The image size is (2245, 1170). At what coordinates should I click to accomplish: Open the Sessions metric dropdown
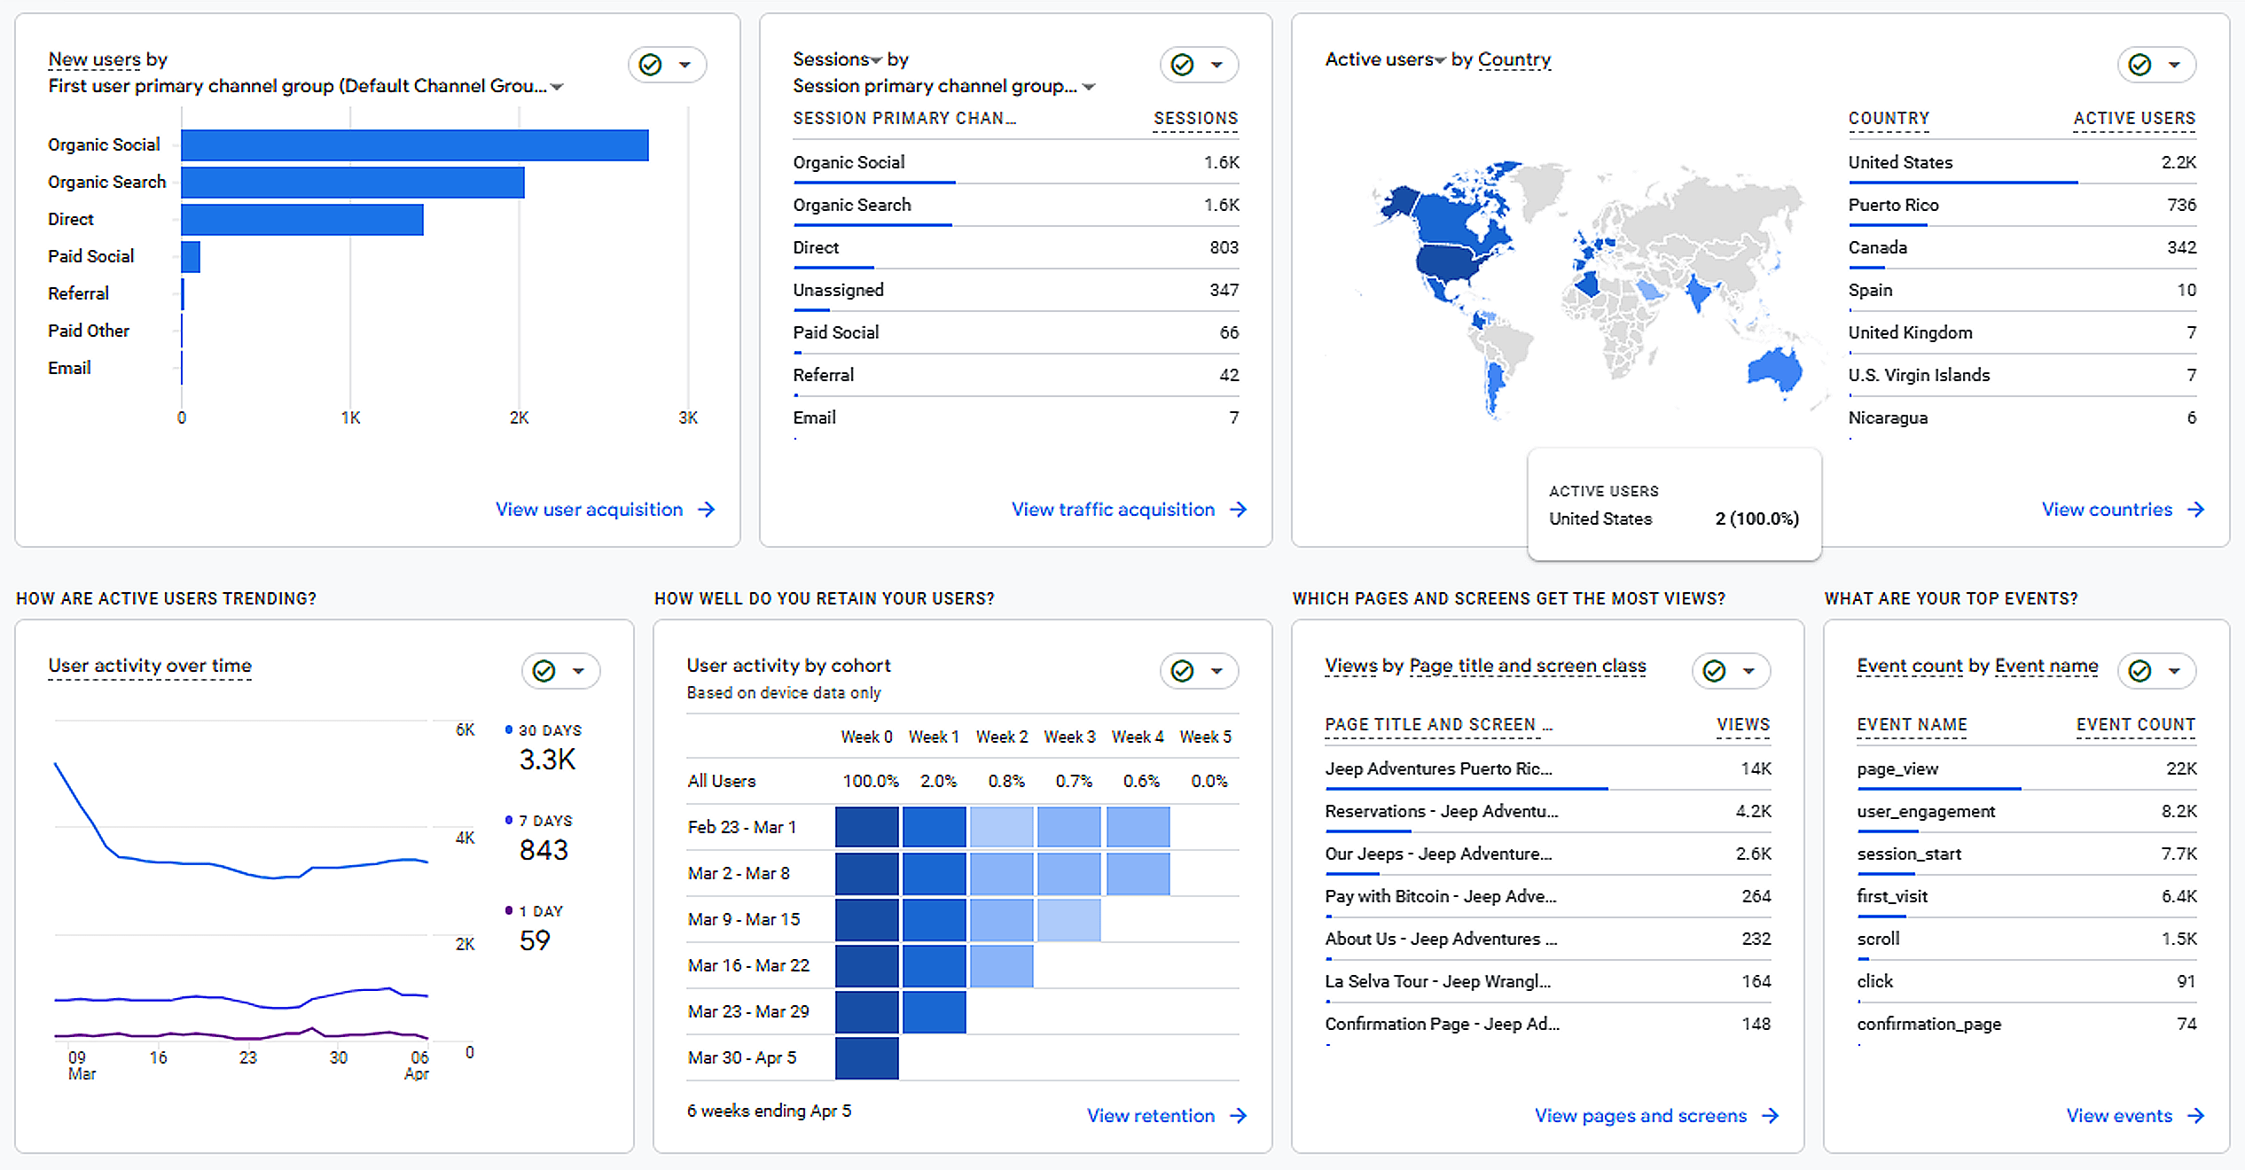point(874,58)
